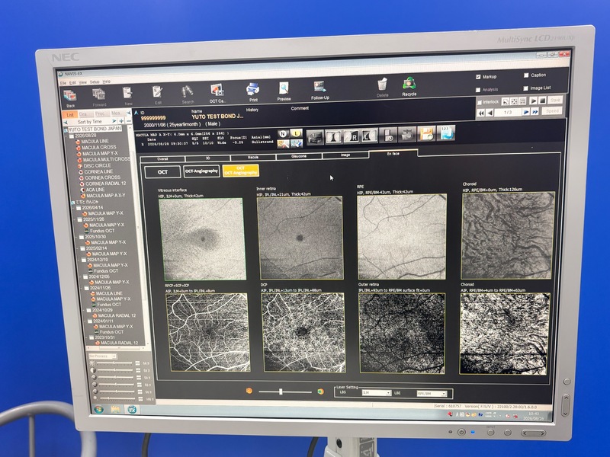Jump to the first frame with double-arrow back
Viewport: 610px width, 457px height.
481,113
